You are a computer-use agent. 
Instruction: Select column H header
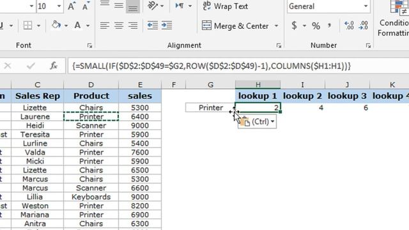coord(258,85)
